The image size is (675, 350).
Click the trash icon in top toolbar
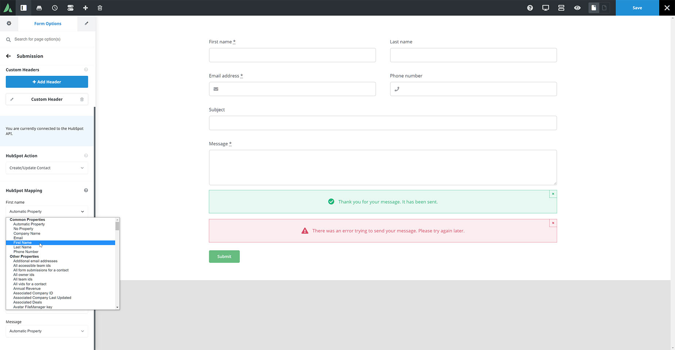click(100, 8)
